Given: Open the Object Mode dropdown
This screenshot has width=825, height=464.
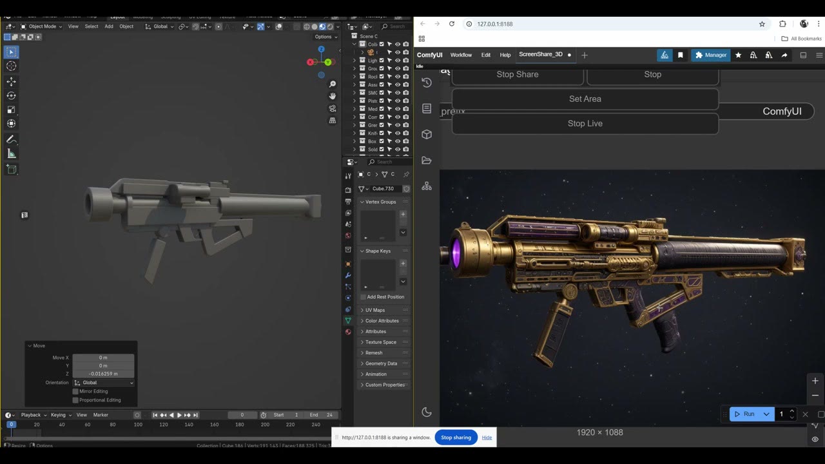Looking at the screenshot, I should point(41,26).
